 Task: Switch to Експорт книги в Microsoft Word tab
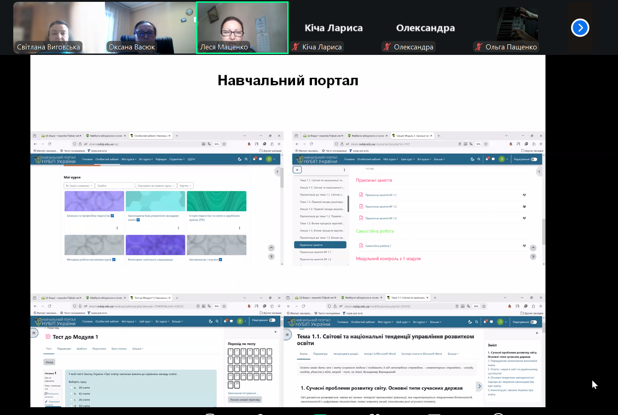pyautogui.click(x=421, y=354)
